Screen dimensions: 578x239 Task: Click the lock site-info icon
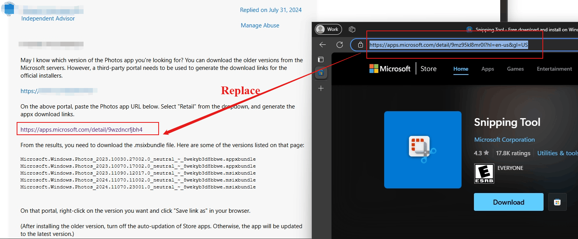point(361,45)
